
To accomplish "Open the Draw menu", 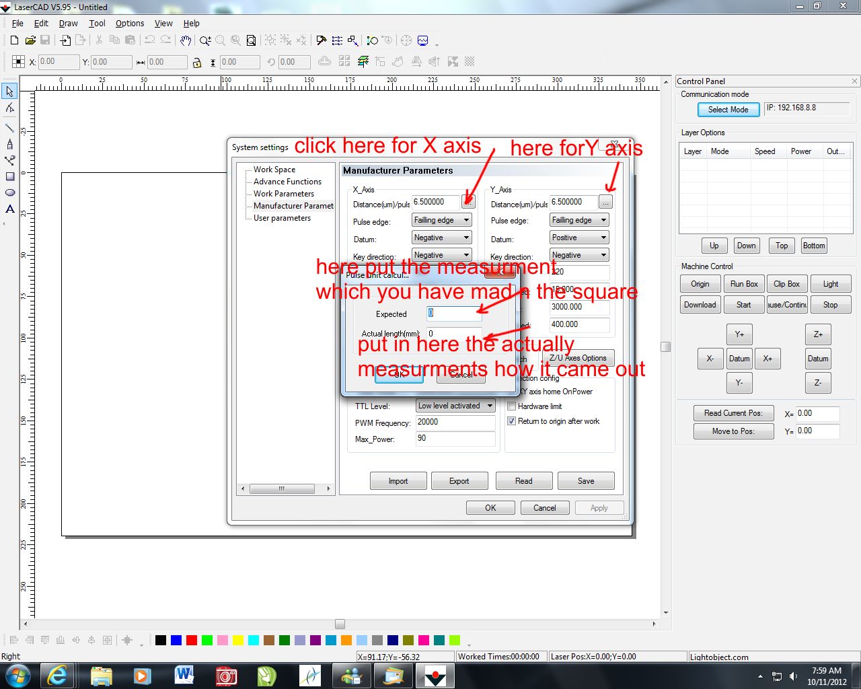I will tap(68, 23).
